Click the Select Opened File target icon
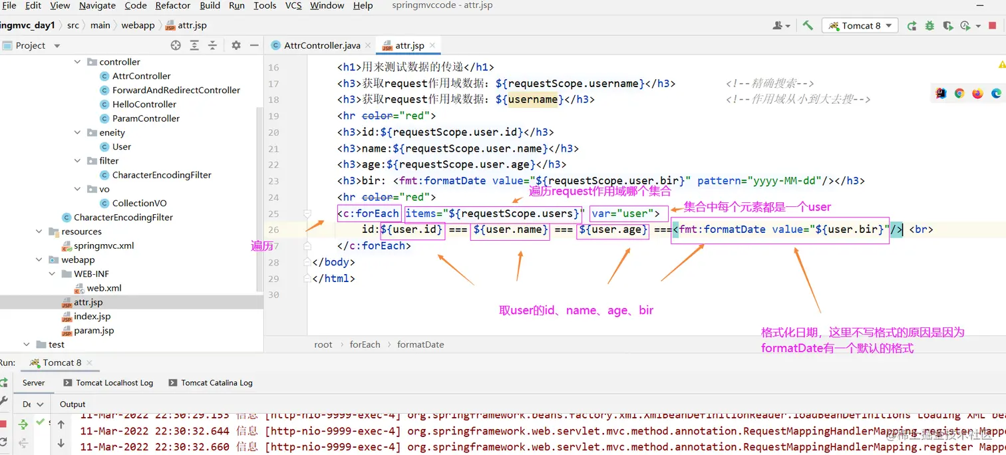The width and height of the screenshot is (1006, 455). tap(176, 45)
